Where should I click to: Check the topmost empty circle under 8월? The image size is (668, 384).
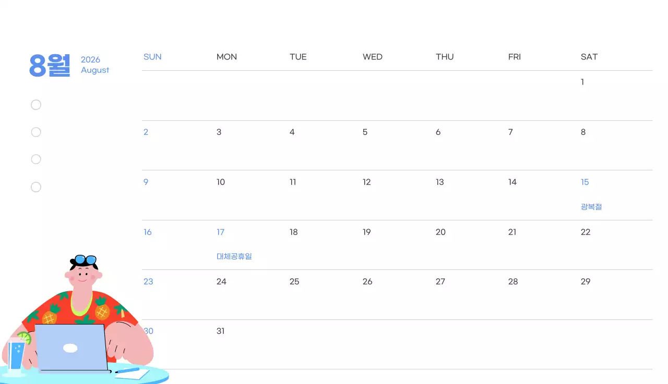(x=36, y=105)
